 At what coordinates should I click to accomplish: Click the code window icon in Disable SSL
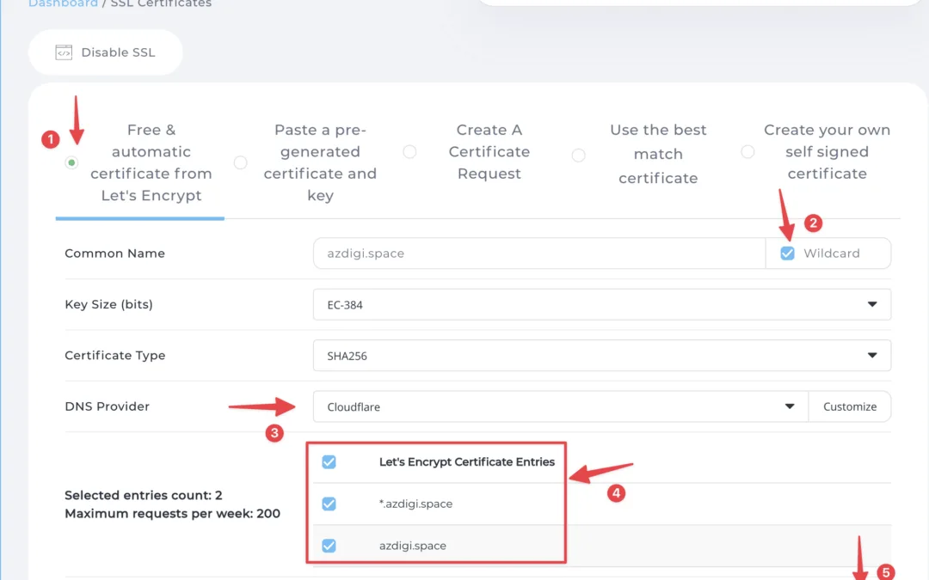(x=64, y=52)
